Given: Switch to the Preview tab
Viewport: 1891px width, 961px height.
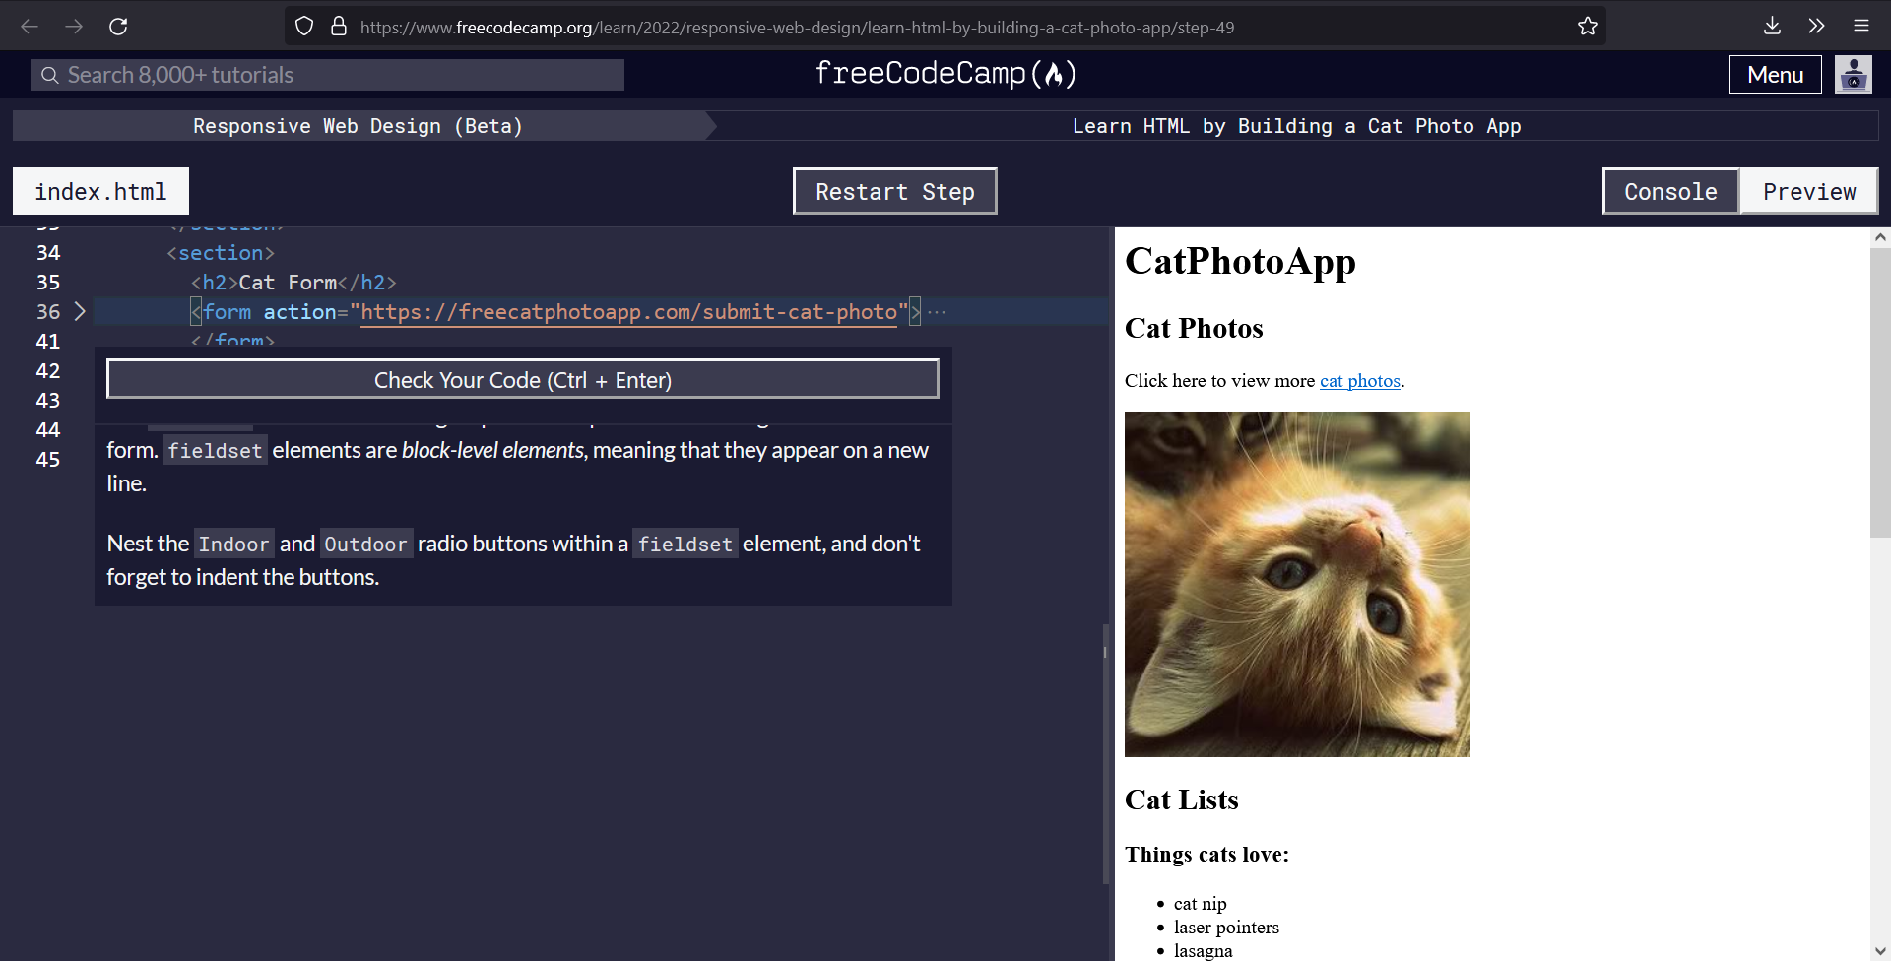Looking at the screenshot, I should coord(1808,191).
